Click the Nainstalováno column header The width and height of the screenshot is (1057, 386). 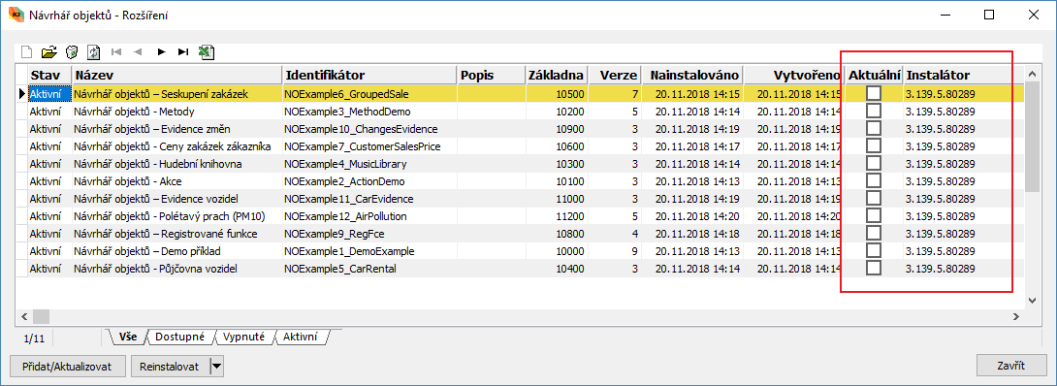coord(693,74)
